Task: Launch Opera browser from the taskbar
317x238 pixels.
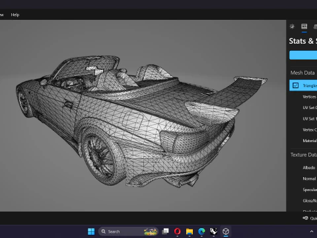Action: 178,231
